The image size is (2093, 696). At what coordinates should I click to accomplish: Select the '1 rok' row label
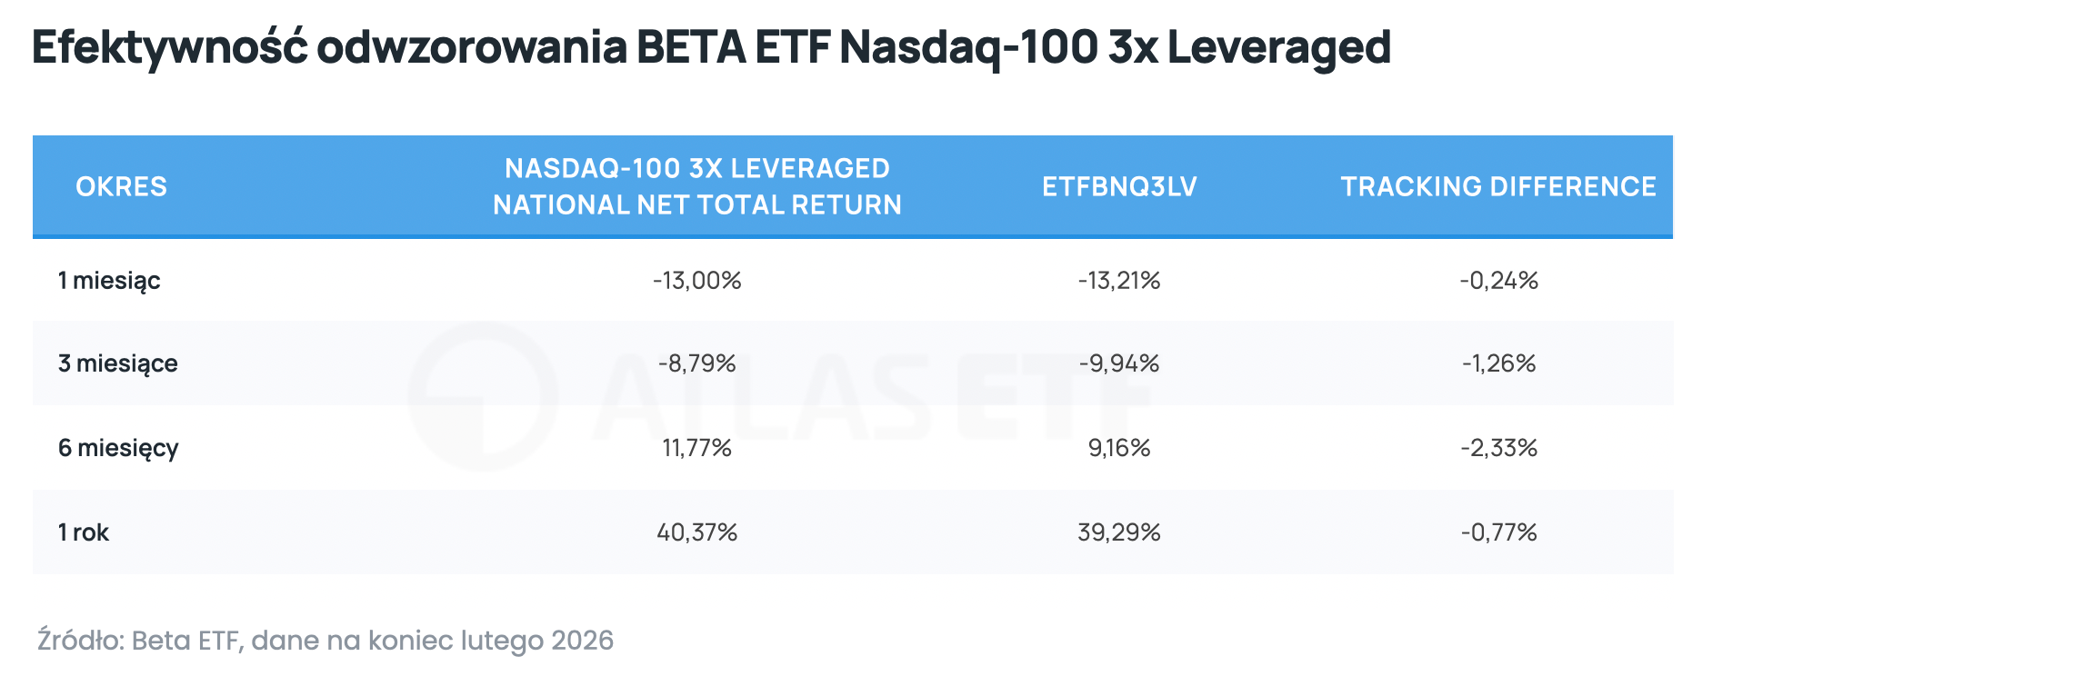[x=84, y=532]
